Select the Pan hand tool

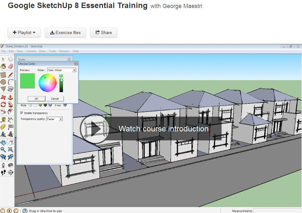coord(10,143)
